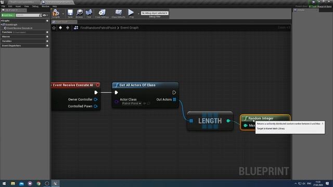
Task: Open Compile options dropdown arrow
Action: 63,14
